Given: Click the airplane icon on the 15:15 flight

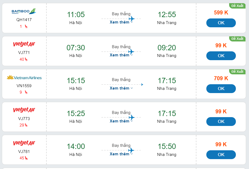Looking at the screenshot, I should click(142, 84).
